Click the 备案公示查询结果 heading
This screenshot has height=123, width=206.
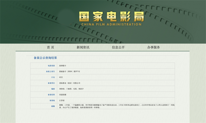tap(45, 58)
